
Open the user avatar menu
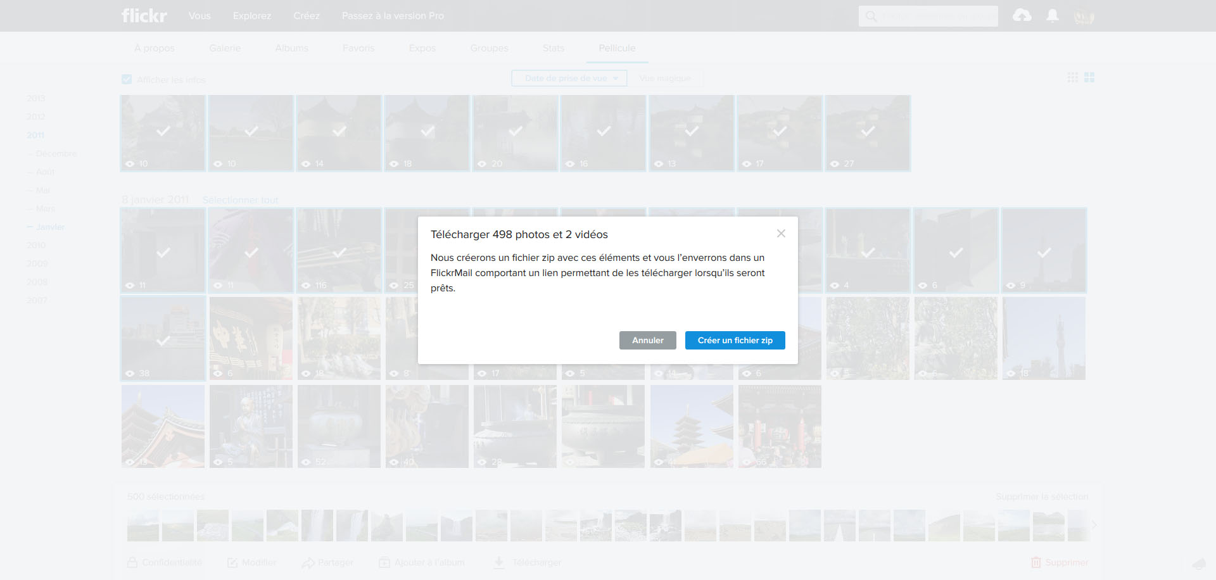click(1084, 16)
